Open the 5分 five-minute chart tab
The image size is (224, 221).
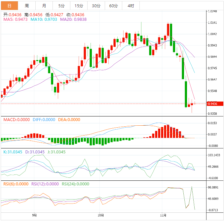point(61,6)
